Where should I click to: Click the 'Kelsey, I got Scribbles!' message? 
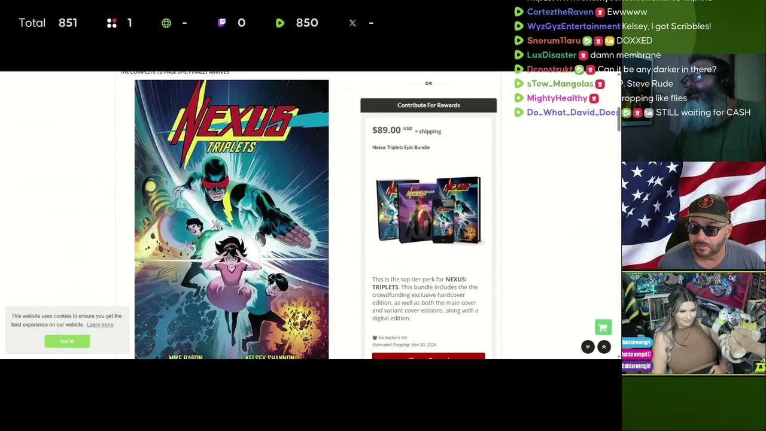pos(666,26)
